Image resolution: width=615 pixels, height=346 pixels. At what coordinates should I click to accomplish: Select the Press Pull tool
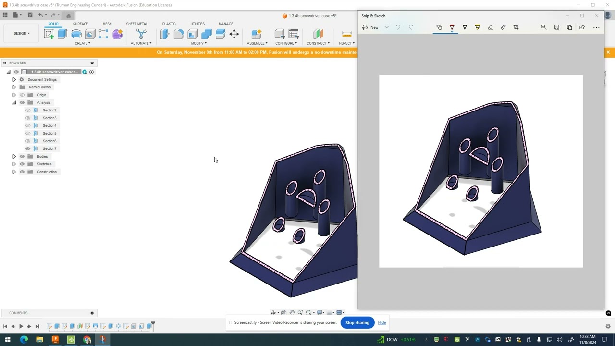(165, 34)
